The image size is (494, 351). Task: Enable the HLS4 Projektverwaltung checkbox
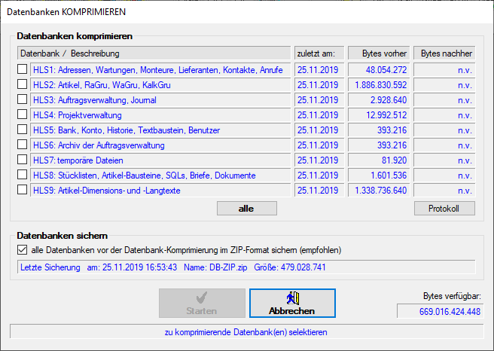coord(23,115)
